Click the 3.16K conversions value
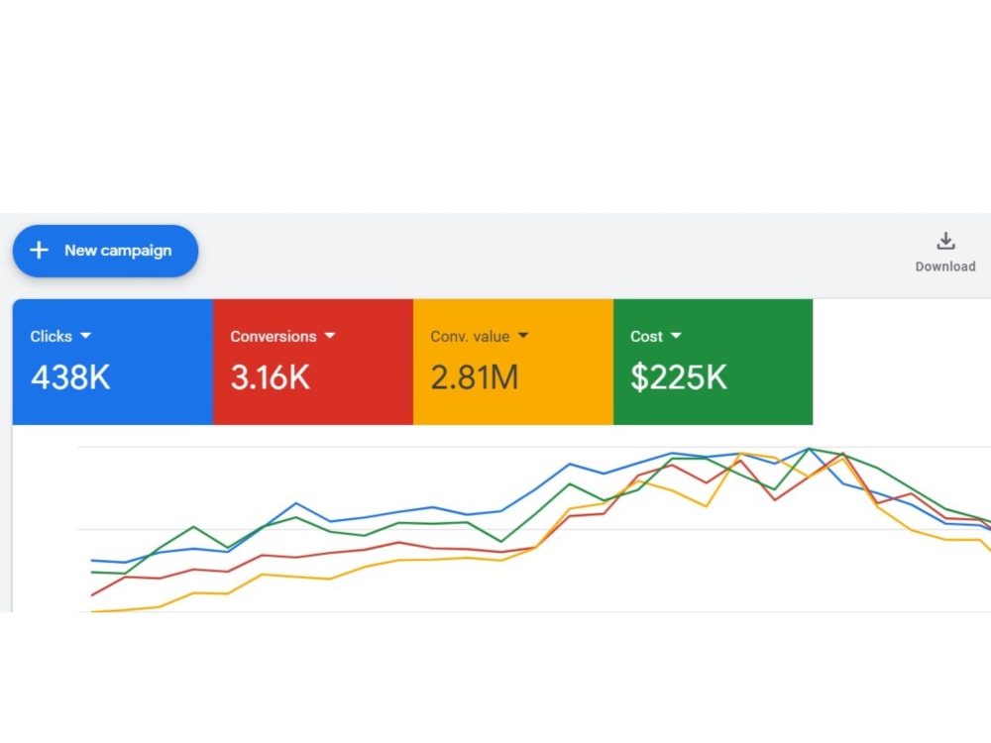Screen dimensions: 991x743 click(271, 377)
